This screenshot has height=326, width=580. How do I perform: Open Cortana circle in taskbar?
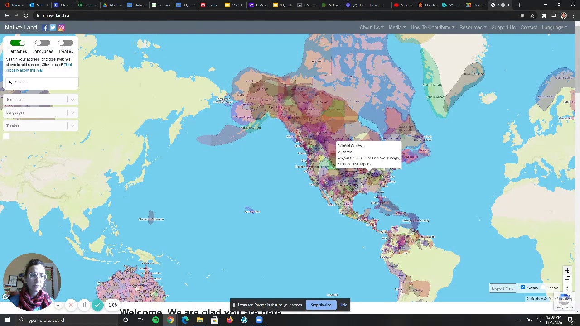[126, 320]
